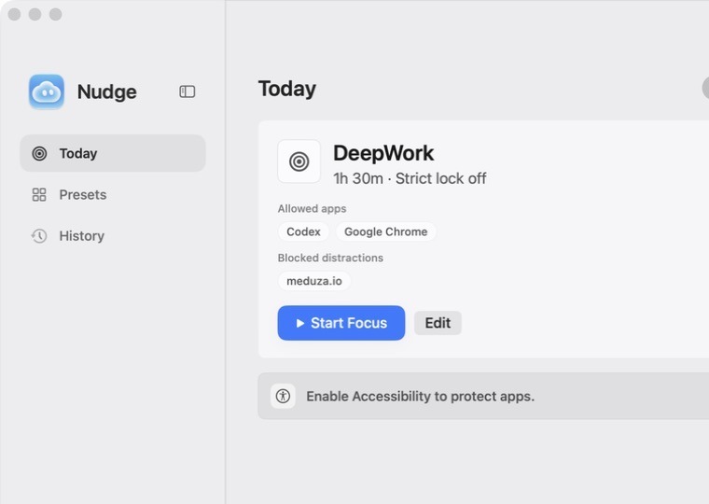The image size is (709, 504).
Task: Click the Nudge cloud app icon
Action: pos(46,91)
